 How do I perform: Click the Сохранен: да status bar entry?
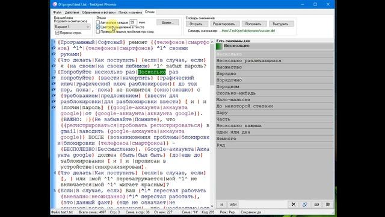pyautogui.click(x=251, y=212)
